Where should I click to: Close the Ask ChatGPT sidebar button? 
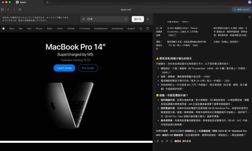242,10
